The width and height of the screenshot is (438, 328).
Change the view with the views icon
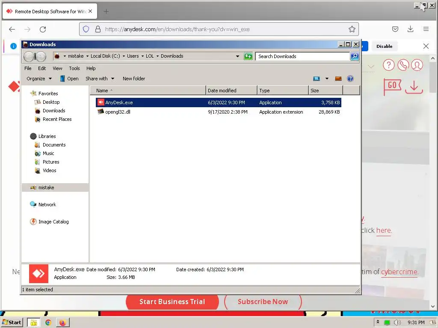click(x=317, y=79)
